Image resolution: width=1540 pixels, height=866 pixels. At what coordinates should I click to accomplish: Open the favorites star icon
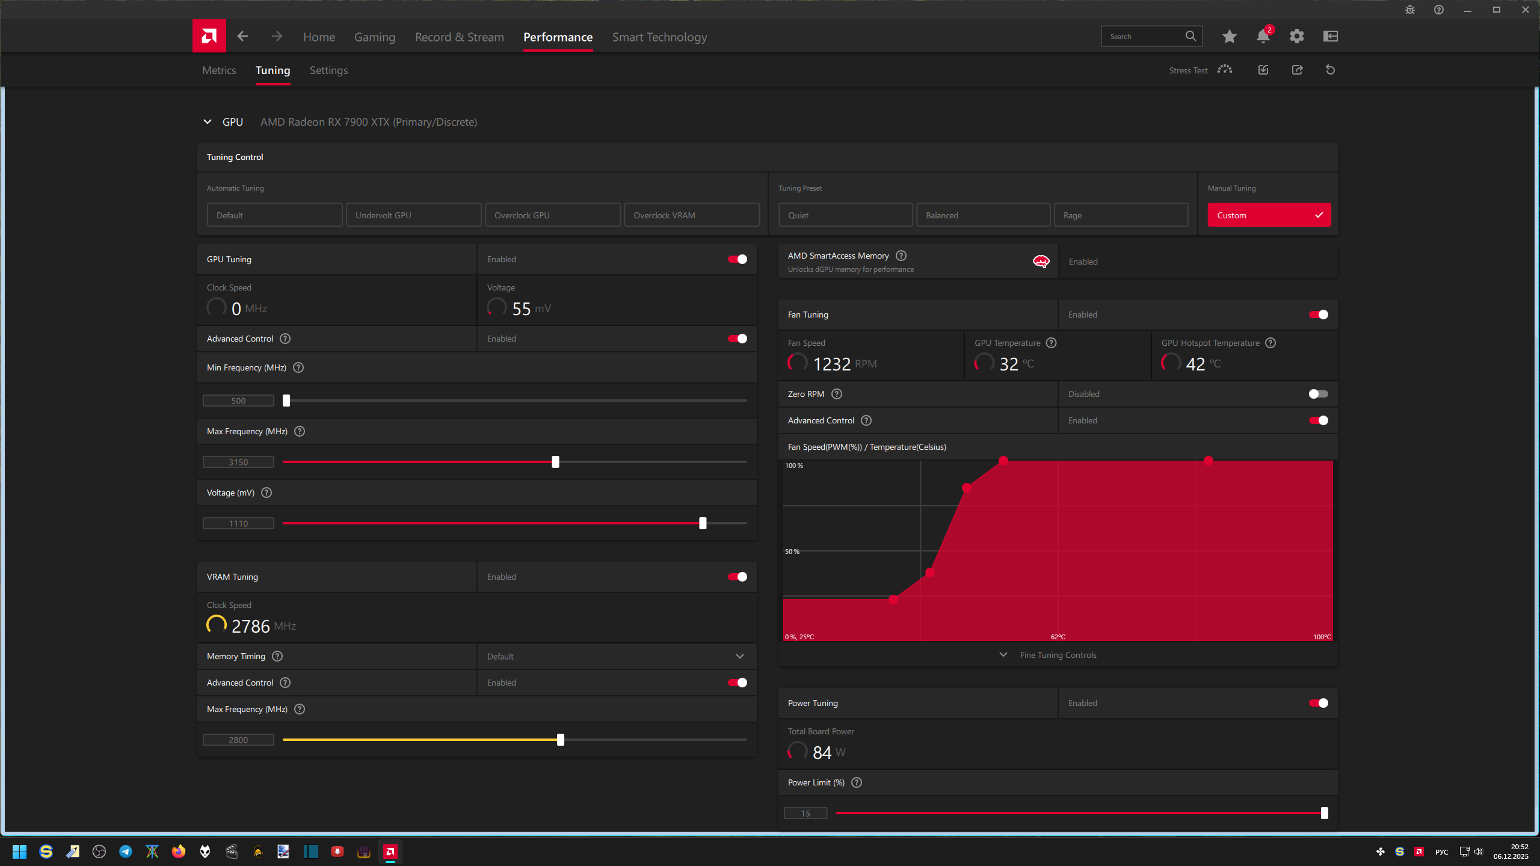1229,36
